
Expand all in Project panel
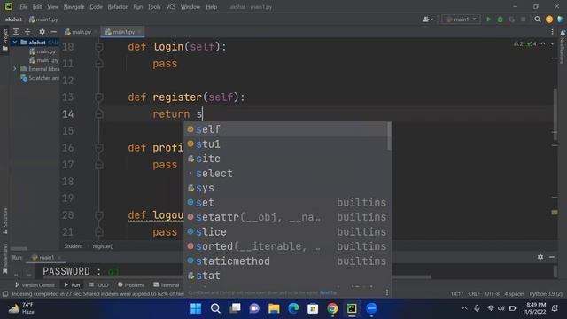tap(16, 32)
